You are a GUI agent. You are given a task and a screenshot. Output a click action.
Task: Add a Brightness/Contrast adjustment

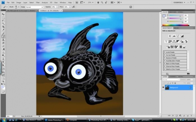[x=170, y=36]
